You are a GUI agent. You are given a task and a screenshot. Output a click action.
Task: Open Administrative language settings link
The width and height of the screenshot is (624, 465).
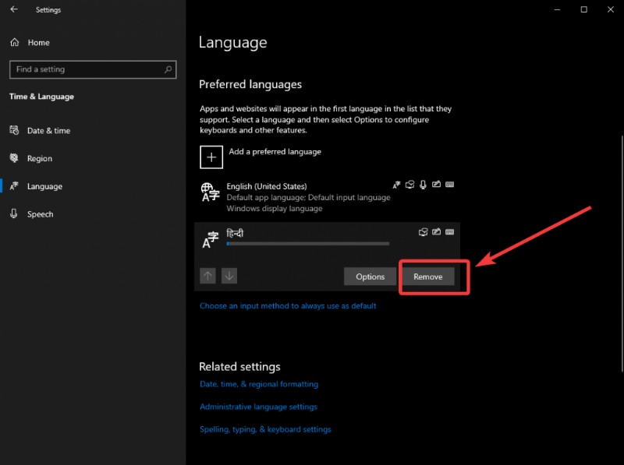click(x=258, y=407)
